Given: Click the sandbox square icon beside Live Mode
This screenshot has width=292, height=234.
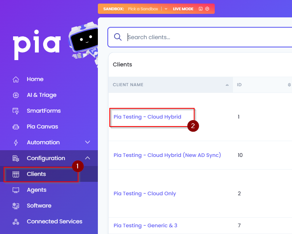Looking at the screenshot, I should click(x=200, y=9).
